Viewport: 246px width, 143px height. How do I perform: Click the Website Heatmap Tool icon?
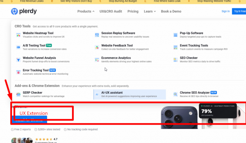tap(18, 35)
